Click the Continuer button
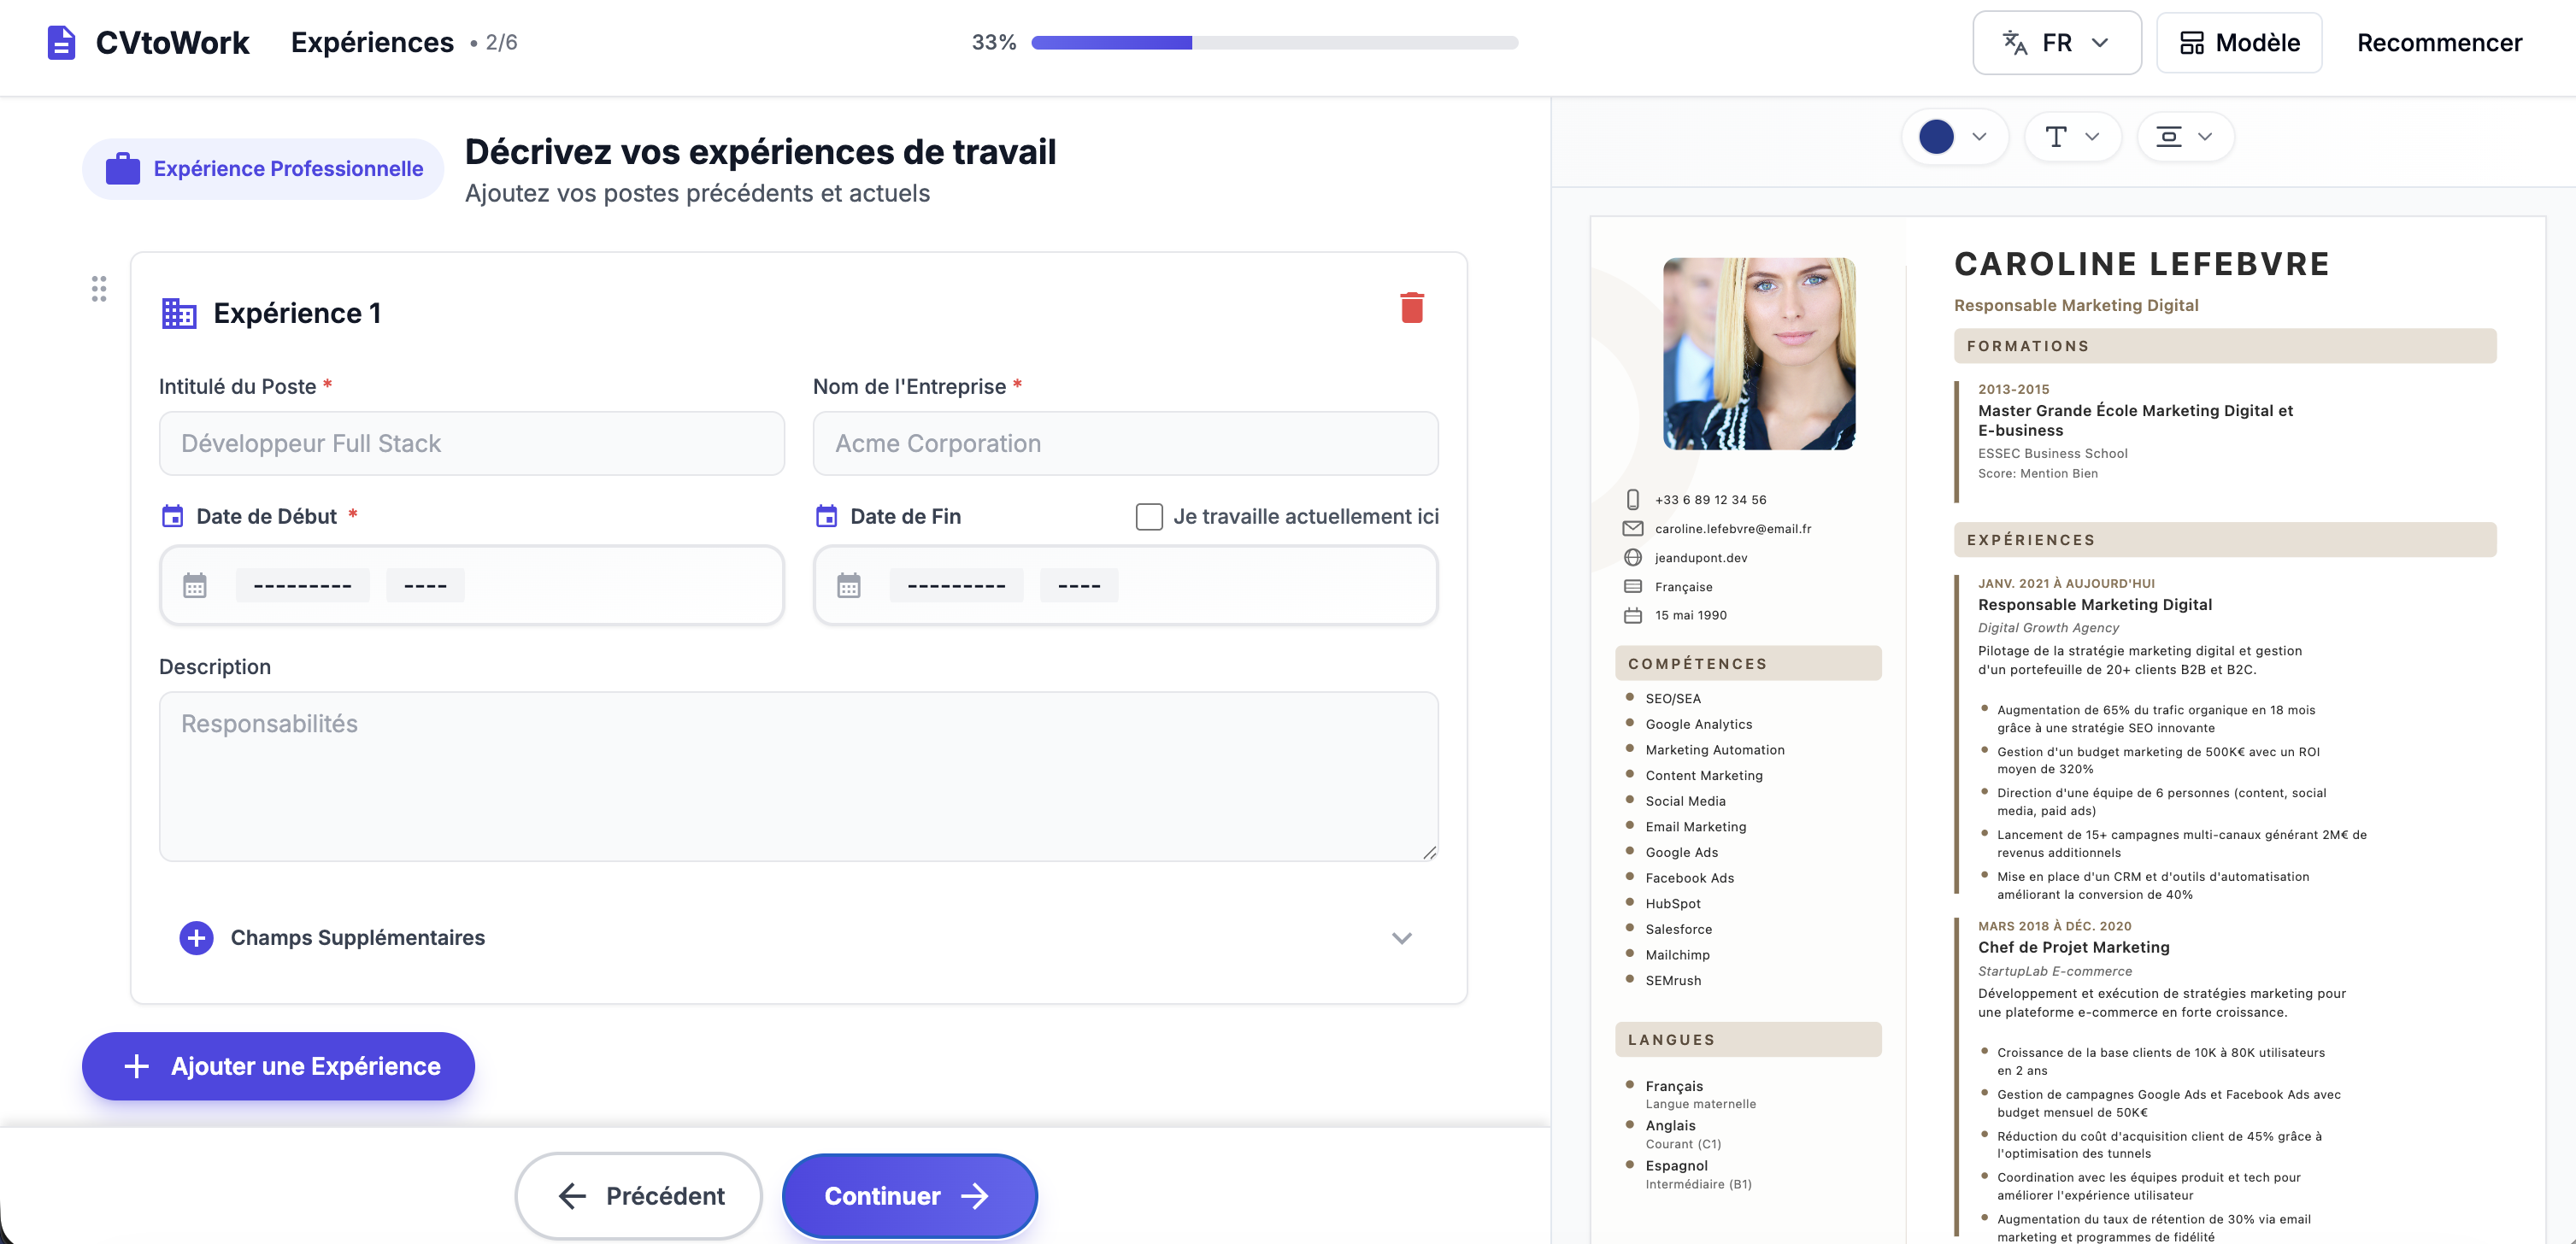The image size is (2576, 1244). click(909, 1196)
